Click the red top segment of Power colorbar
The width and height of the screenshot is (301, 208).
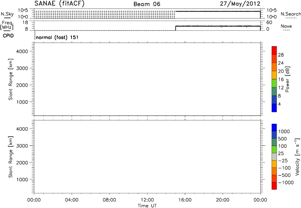pyautogui.click(x=274, y=51)
